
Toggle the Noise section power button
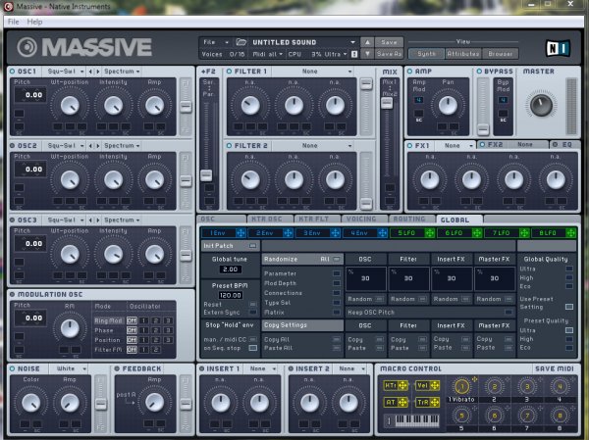coord(12,368)
